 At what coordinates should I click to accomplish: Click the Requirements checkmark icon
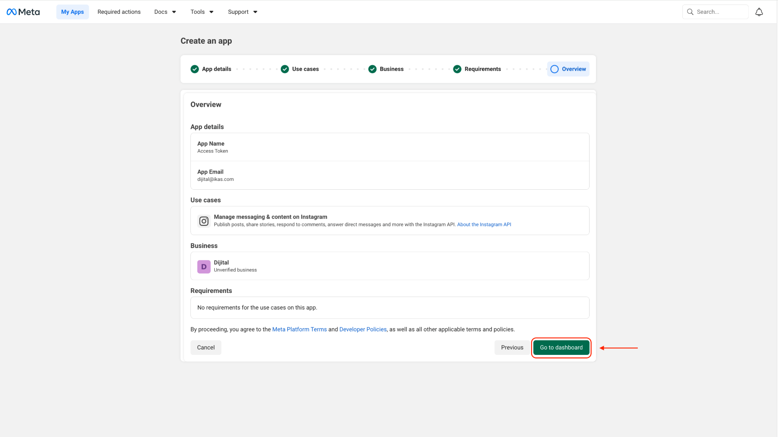point(457,69)
